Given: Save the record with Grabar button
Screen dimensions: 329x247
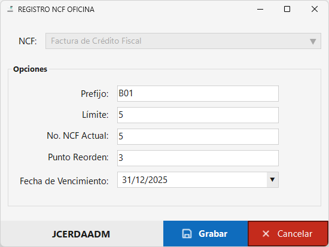Looking at the screenshot, I should 205,234.
